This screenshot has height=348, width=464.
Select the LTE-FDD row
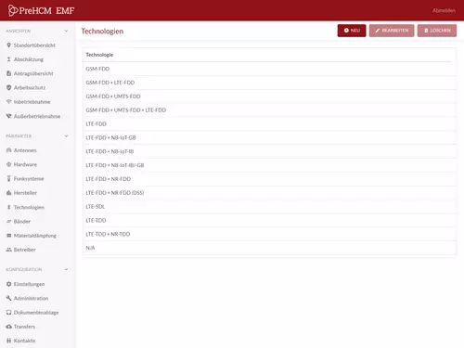point(269,124)
